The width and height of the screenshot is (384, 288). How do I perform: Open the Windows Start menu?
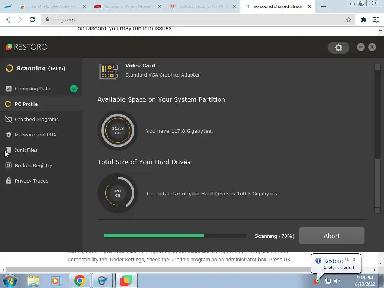pos(10,280)
